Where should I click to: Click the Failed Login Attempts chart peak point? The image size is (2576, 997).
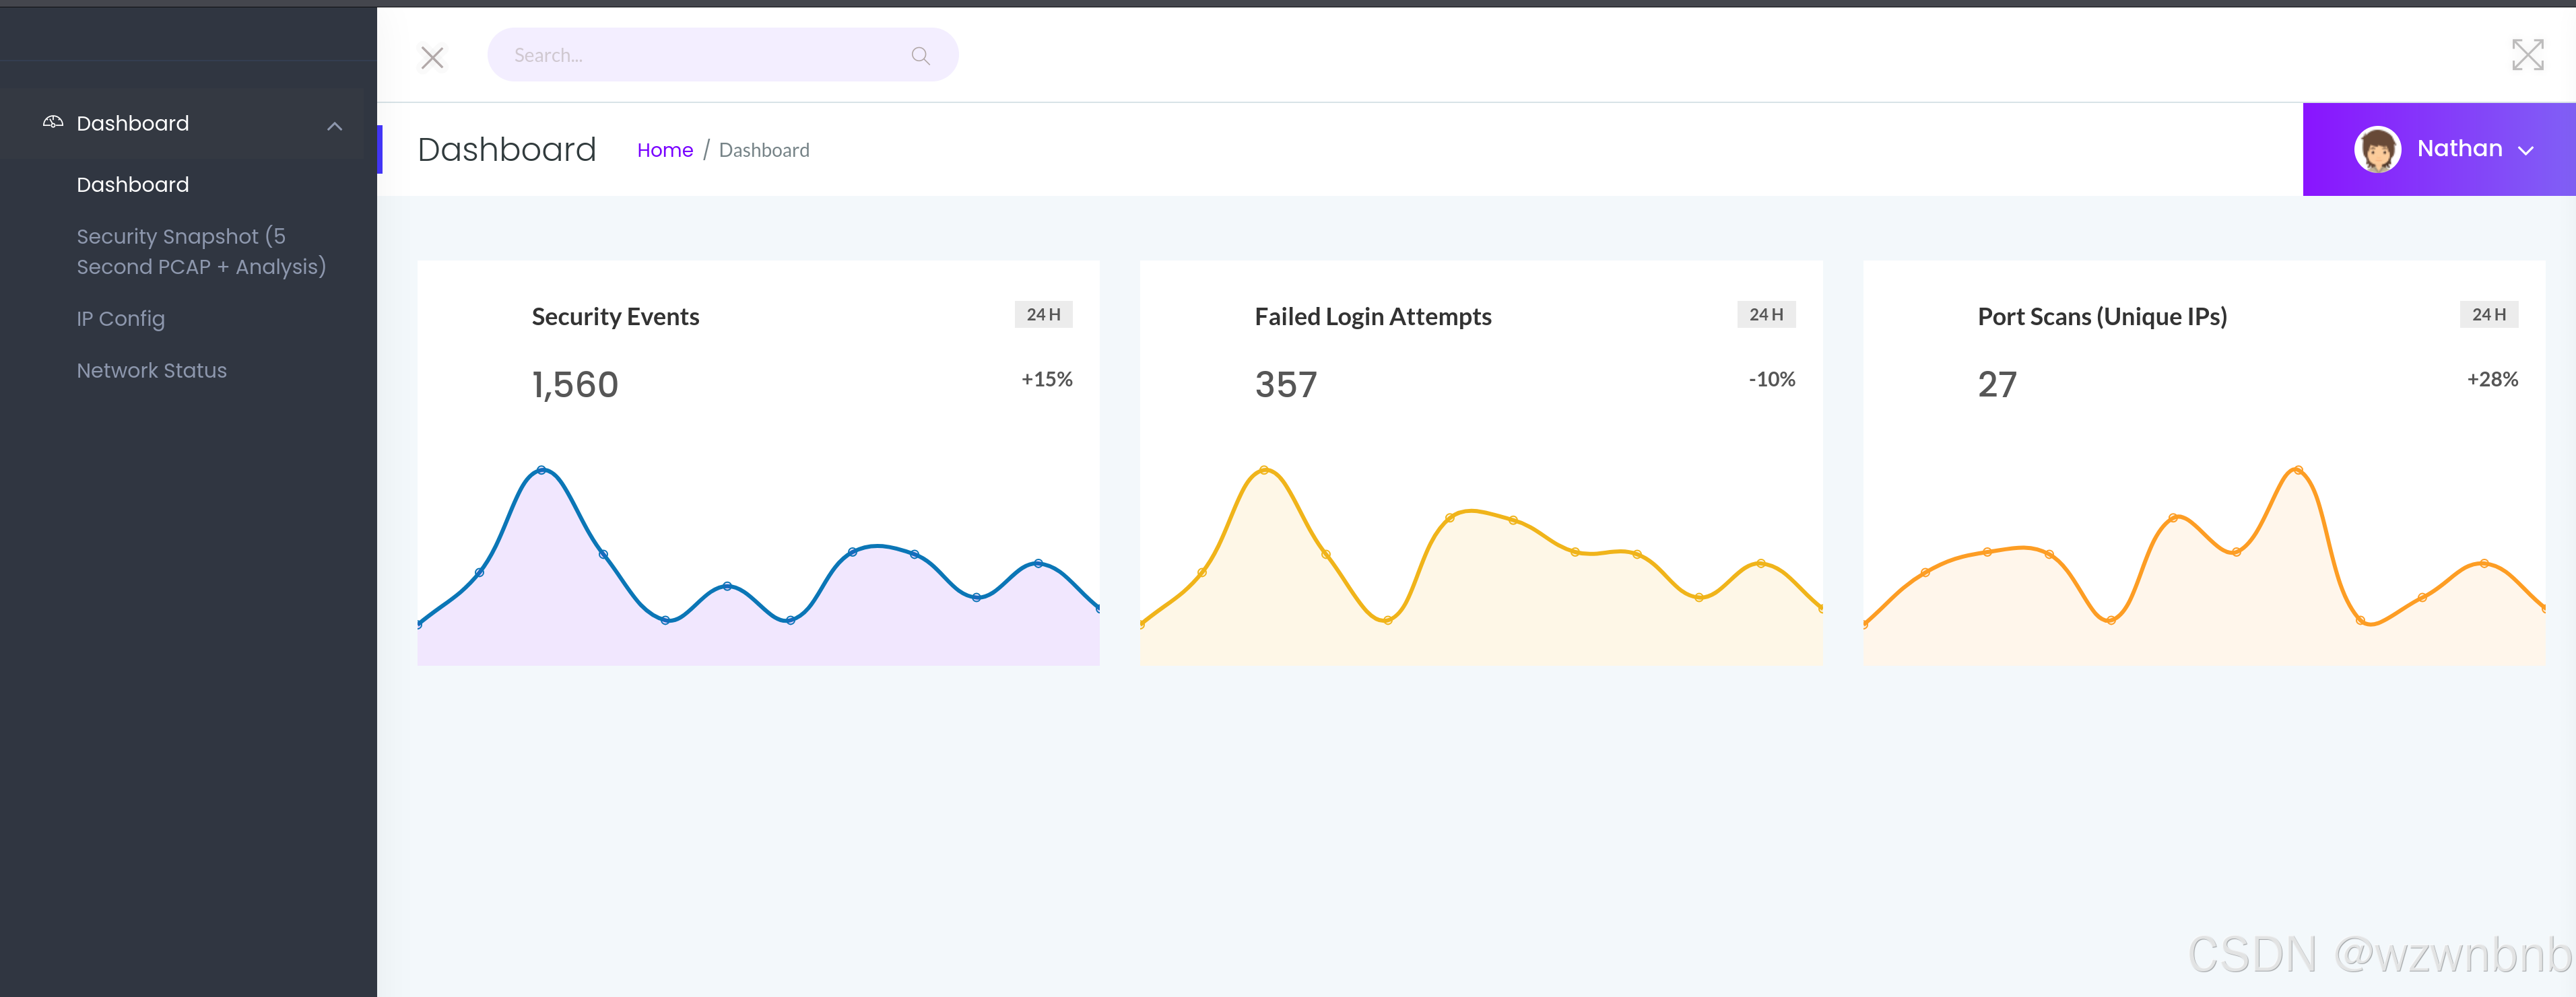(x=1264, y=470)
